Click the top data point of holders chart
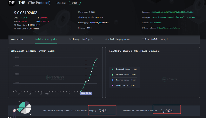Screen dimensions: 206x118 [x=97, y=58]
